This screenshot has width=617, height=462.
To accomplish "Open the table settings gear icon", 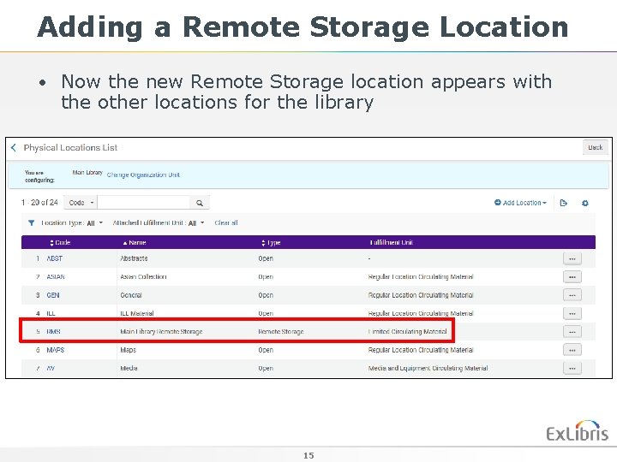I will (x=585, y=203).
